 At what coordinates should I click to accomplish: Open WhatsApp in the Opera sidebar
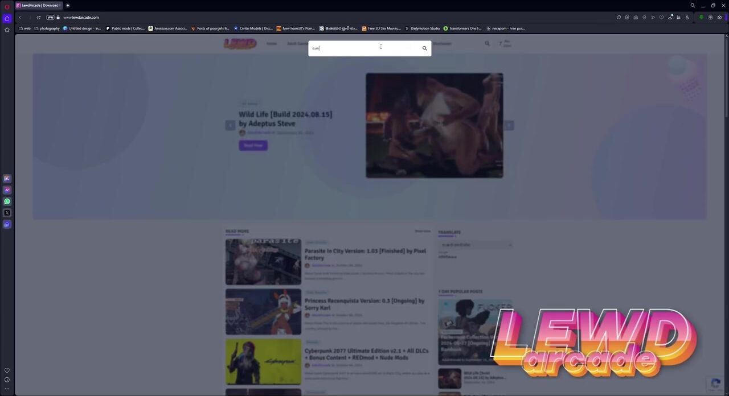7,201
